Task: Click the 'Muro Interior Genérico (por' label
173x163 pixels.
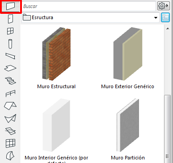Action: coord(56,158)
